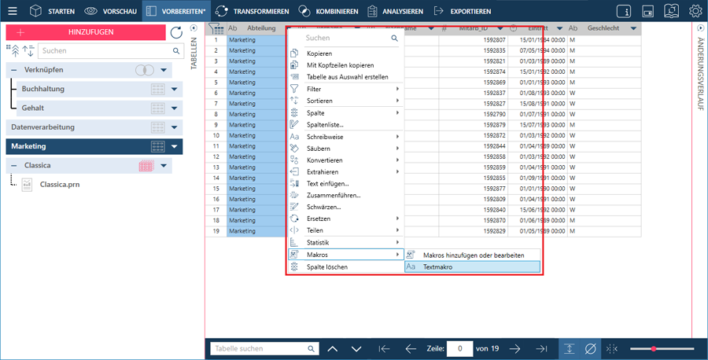Screen dimensions: 708x360
Task: Collapse the Verknüpfen tree node
Action: (x=14, y=70)
